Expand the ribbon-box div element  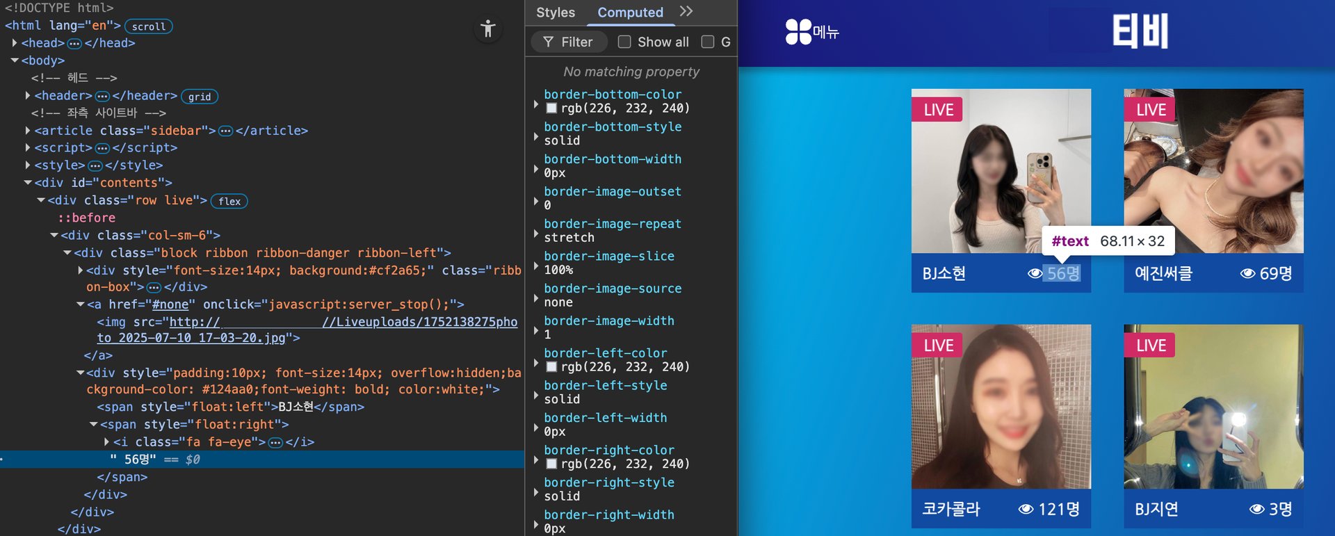81,270
